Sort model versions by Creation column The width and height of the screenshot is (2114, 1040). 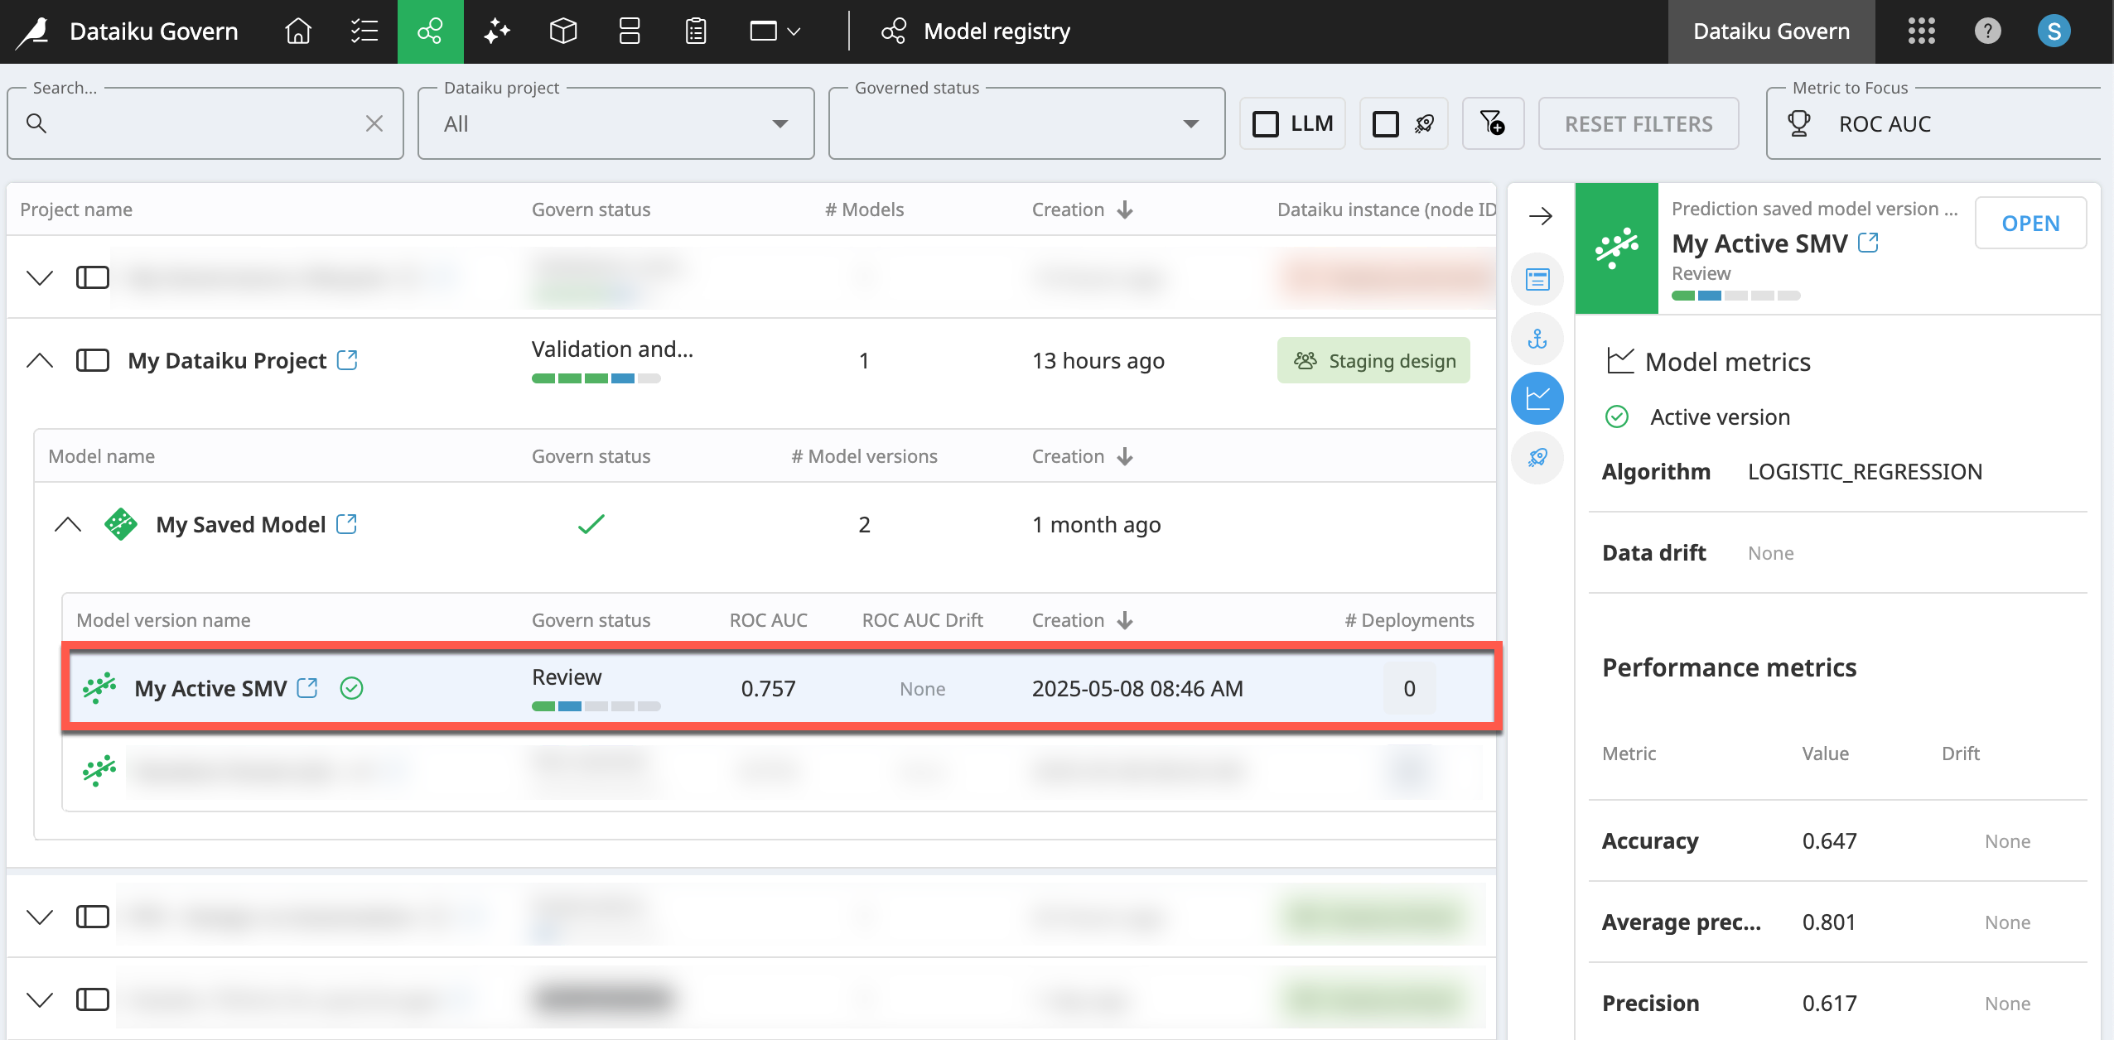pos(1082,620)
